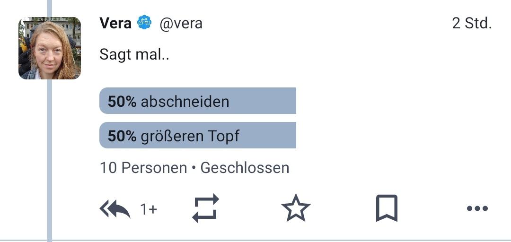Click the word abschneiden in poll
Viewport: 511px width, 242px height.
(x=185, y=102)
